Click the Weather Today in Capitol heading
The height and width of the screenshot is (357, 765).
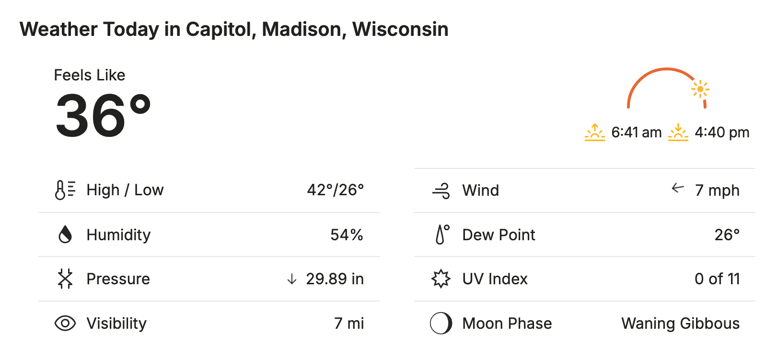(x=234, y=29)
